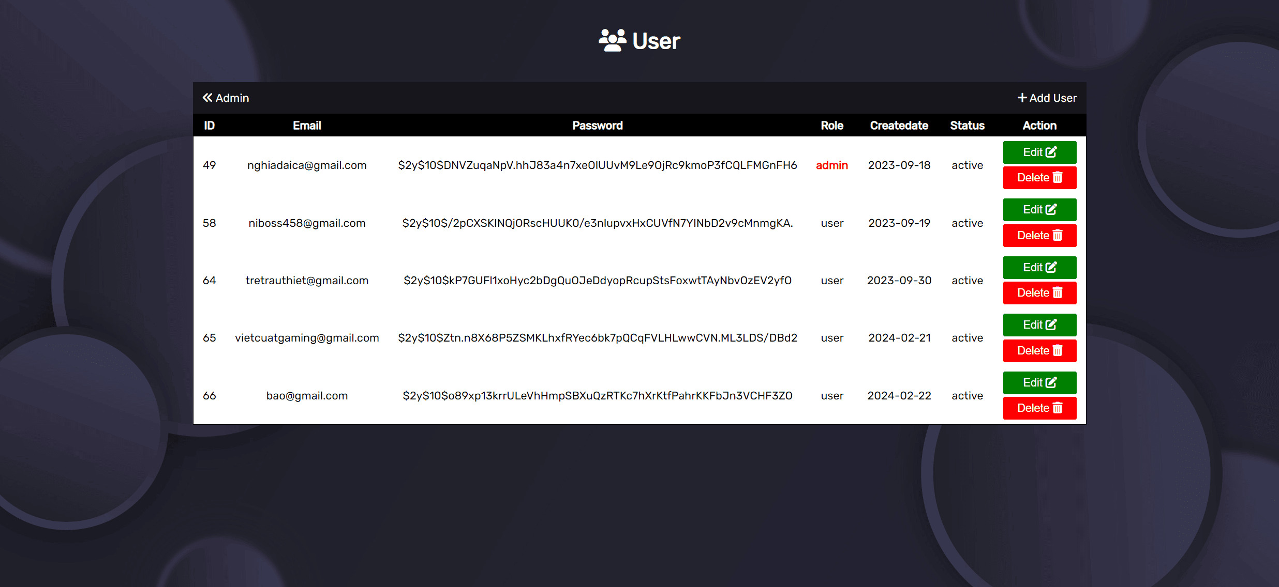The image size is (1279, 587).
Task: Click the create date 2024-02-21
Action: click(x=899, y=338)
